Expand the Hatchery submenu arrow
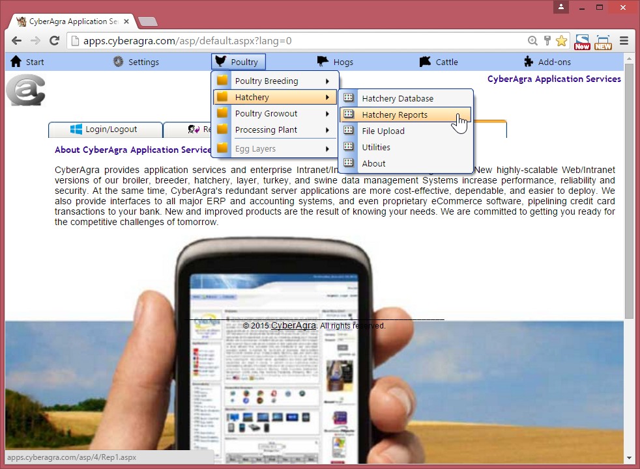The image size is (640, 469). click(327, 98)
